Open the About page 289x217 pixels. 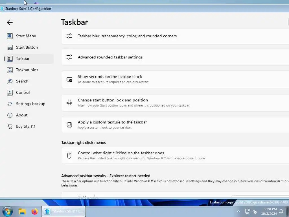[29, 115]
